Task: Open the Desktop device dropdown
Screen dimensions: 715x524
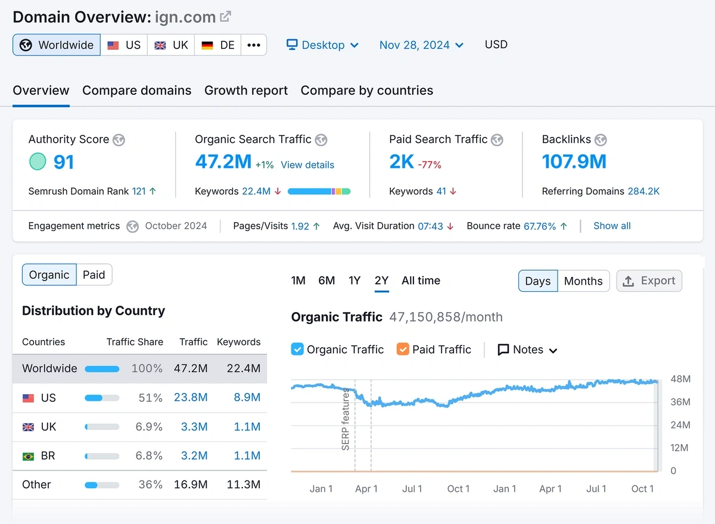Action: click(x=323, y=45)
